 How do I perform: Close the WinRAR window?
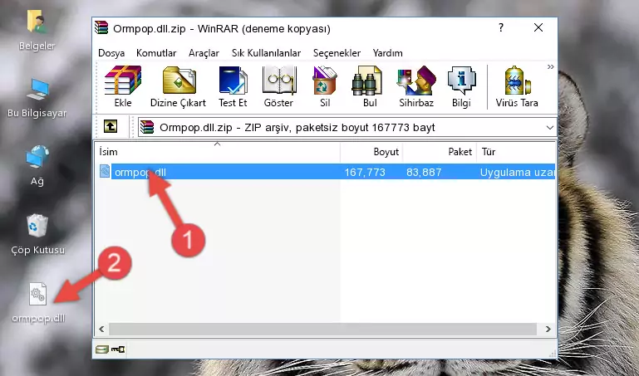coord(538,27)
